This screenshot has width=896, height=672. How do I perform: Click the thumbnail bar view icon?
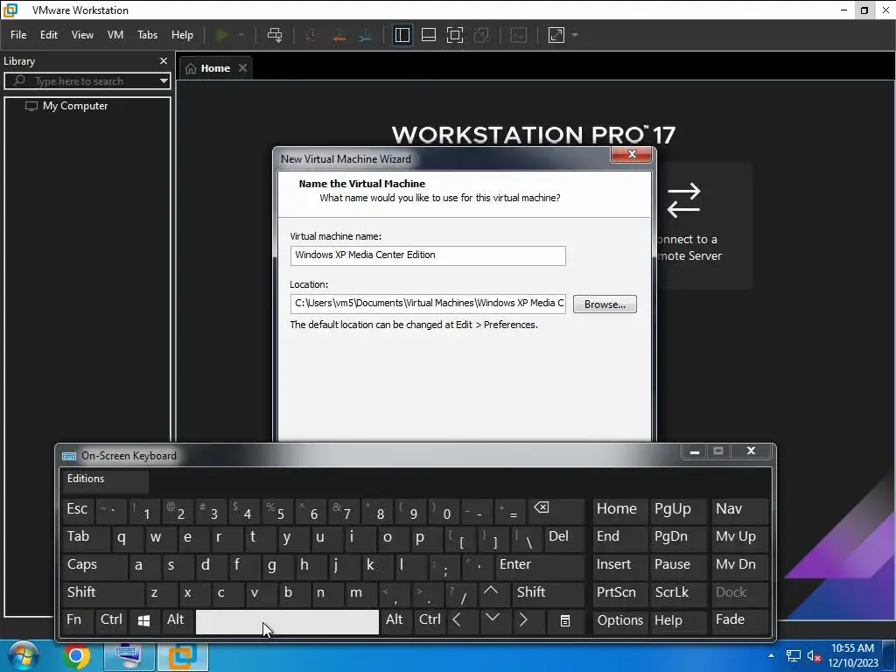click(429, 35)
